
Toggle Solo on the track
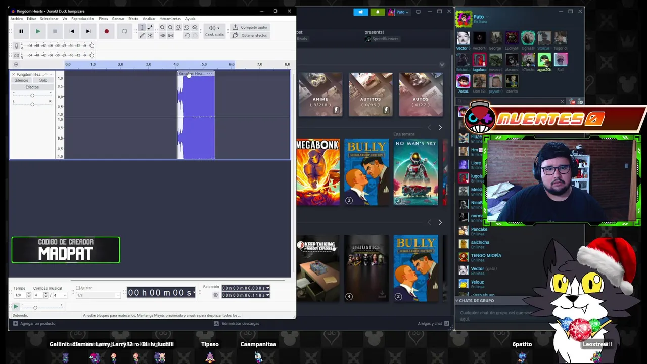click(x=43, y=80)
